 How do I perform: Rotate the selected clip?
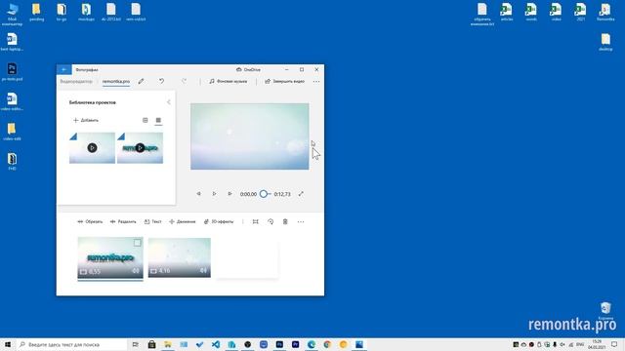[271, 221]
